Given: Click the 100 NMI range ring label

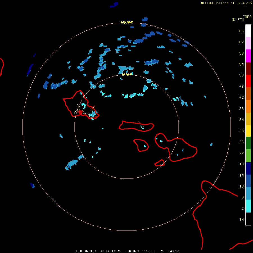Looking at the screenshot, I should pyautogui.click(x=126, y=22).
